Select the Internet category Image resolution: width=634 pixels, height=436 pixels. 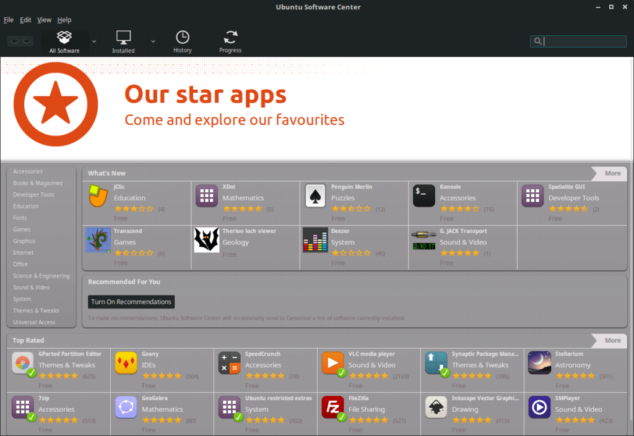(x=23, y=253)
